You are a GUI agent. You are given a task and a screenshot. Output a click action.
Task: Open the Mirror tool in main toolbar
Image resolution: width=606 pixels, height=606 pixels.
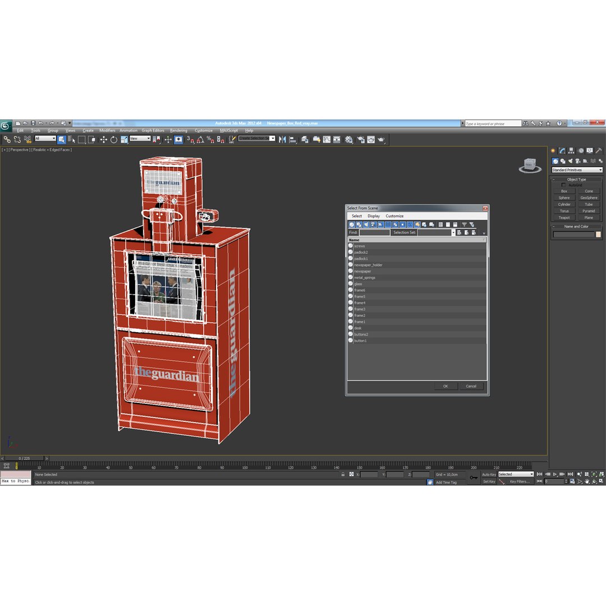tap(282, 140)
